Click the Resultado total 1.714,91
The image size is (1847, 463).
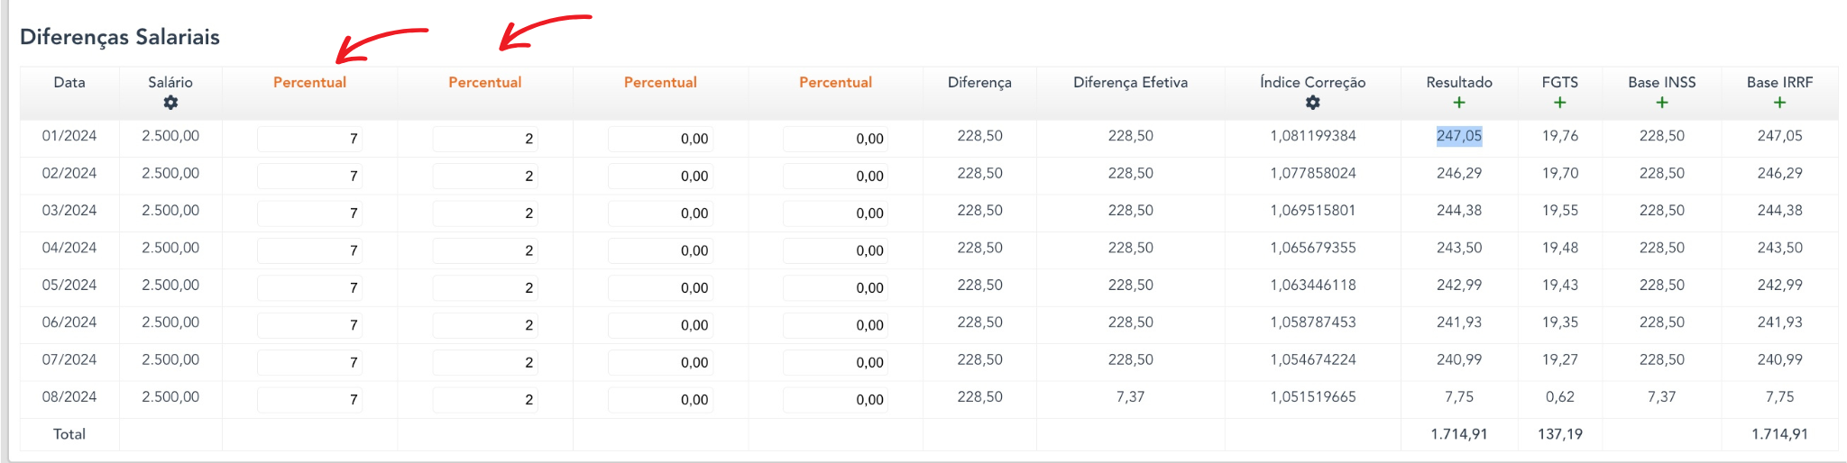(x=1459, y=434)
